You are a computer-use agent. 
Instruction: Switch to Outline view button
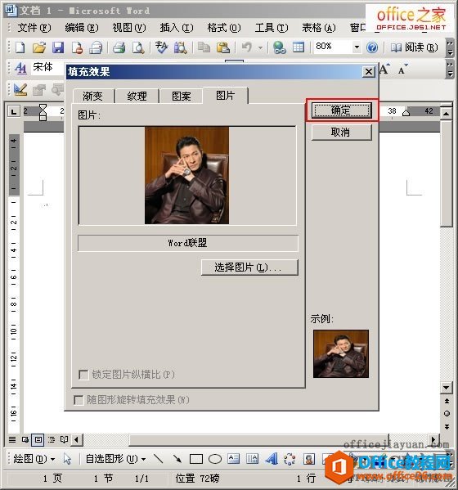pyautogui.click(x=52, y=439)
